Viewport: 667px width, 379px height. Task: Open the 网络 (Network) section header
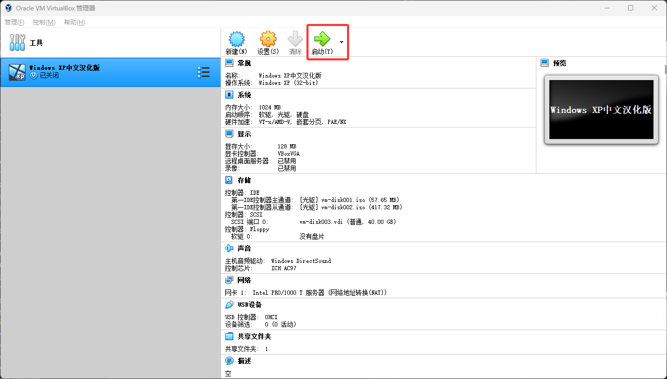(x=244, y=280)
